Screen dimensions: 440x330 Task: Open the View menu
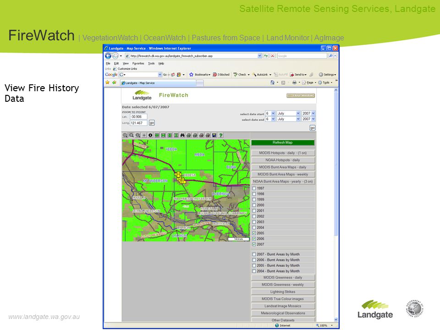point(126,63)
